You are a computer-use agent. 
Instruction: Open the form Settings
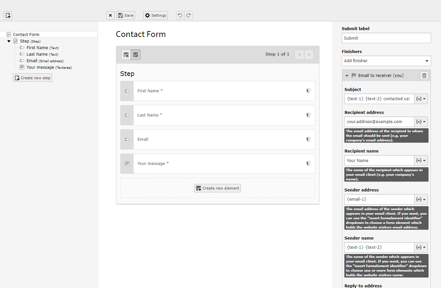[x=155, y=15]
